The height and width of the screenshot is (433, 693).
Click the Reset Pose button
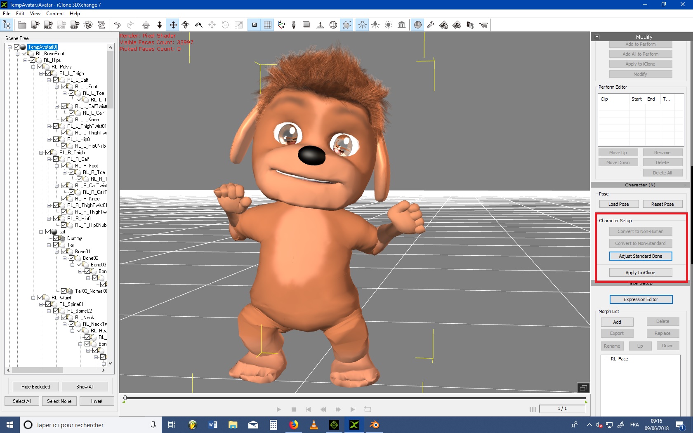[662, 204]
